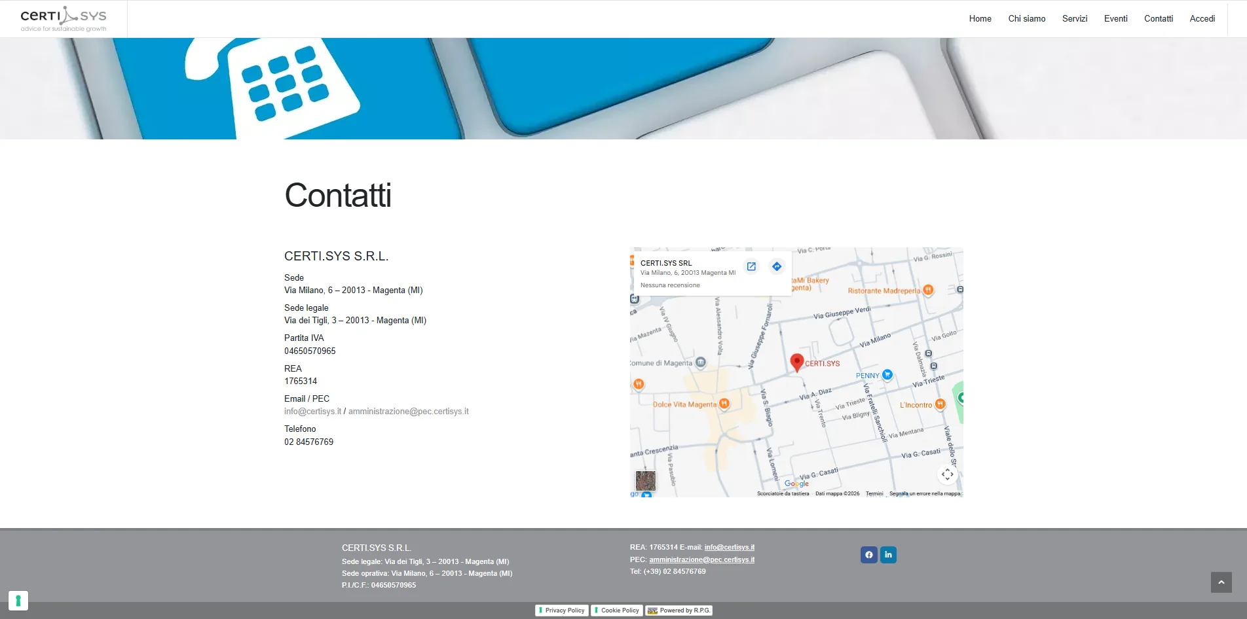
Task: Click Powered by R.P.G. badge
Action: [679, 610]
